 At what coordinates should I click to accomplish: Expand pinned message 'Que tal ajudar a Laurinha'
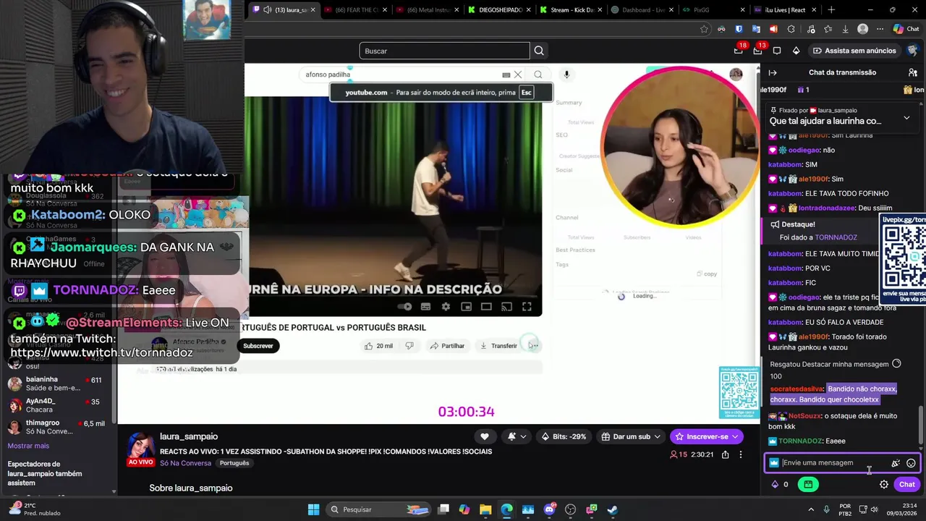(906, 118)
